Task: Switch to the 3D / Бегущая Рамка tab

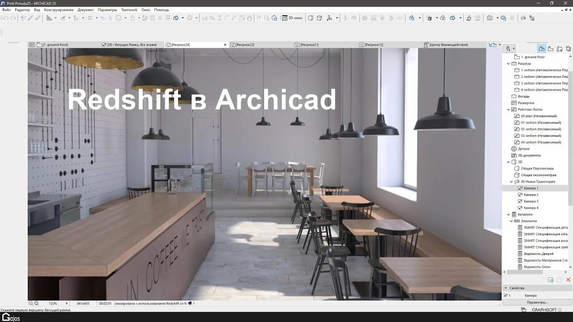Action: [133, 45]
